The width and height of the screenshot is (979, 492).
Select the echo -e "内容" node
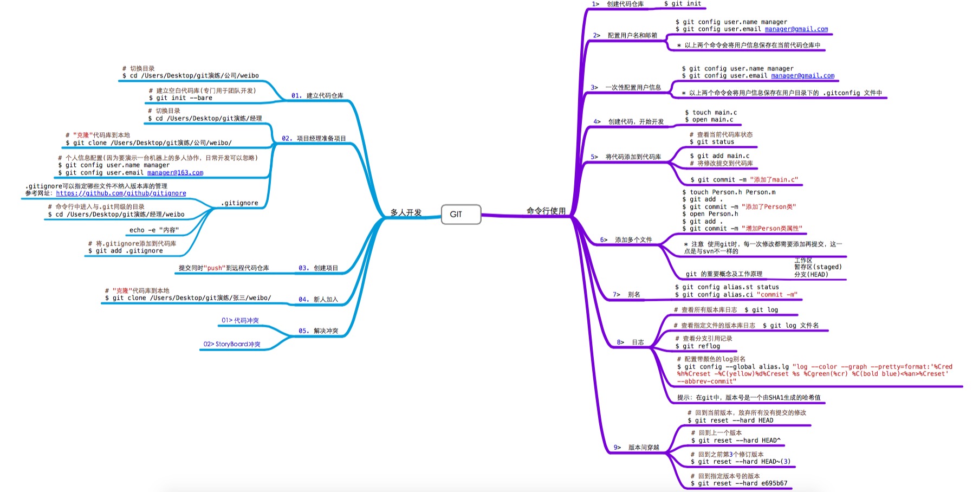coord(154,230)
